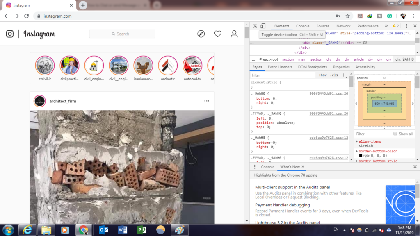This screenshot has width=420, height=236.
Task: Open more options on the architect_firm post
Action: coord(207,101)
